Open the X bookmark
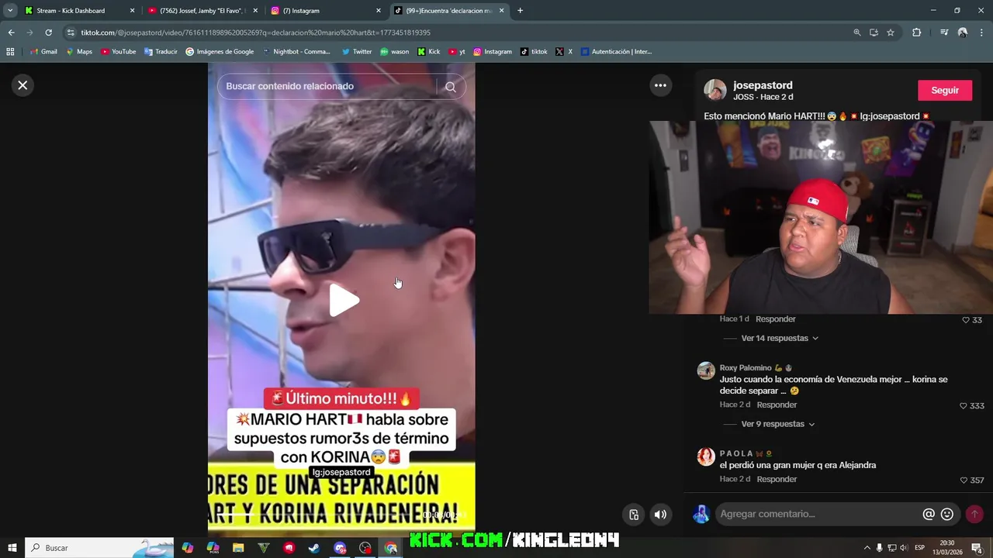This screenshot has width=993, height=558. point(564,52)
